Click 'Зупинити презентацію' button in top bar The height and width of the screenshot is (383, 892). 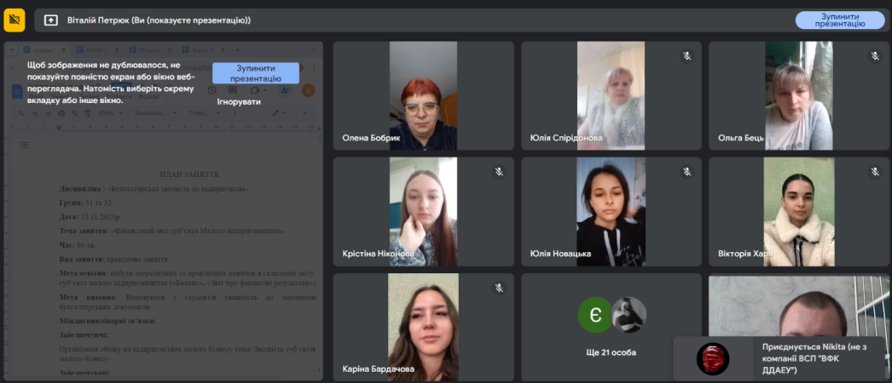point(839,20)
